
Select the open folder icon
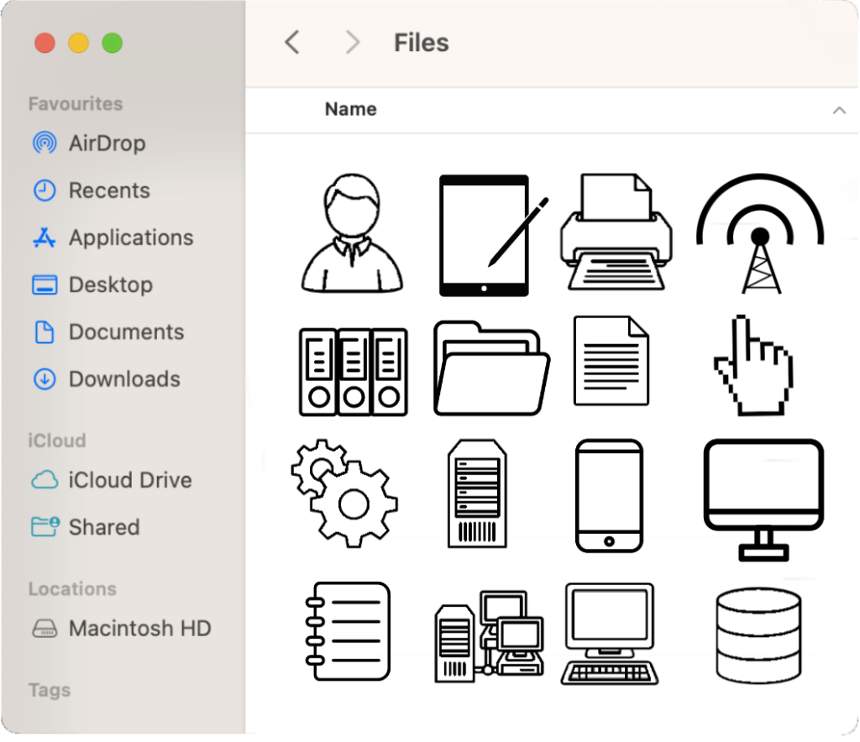click(491, 368)
